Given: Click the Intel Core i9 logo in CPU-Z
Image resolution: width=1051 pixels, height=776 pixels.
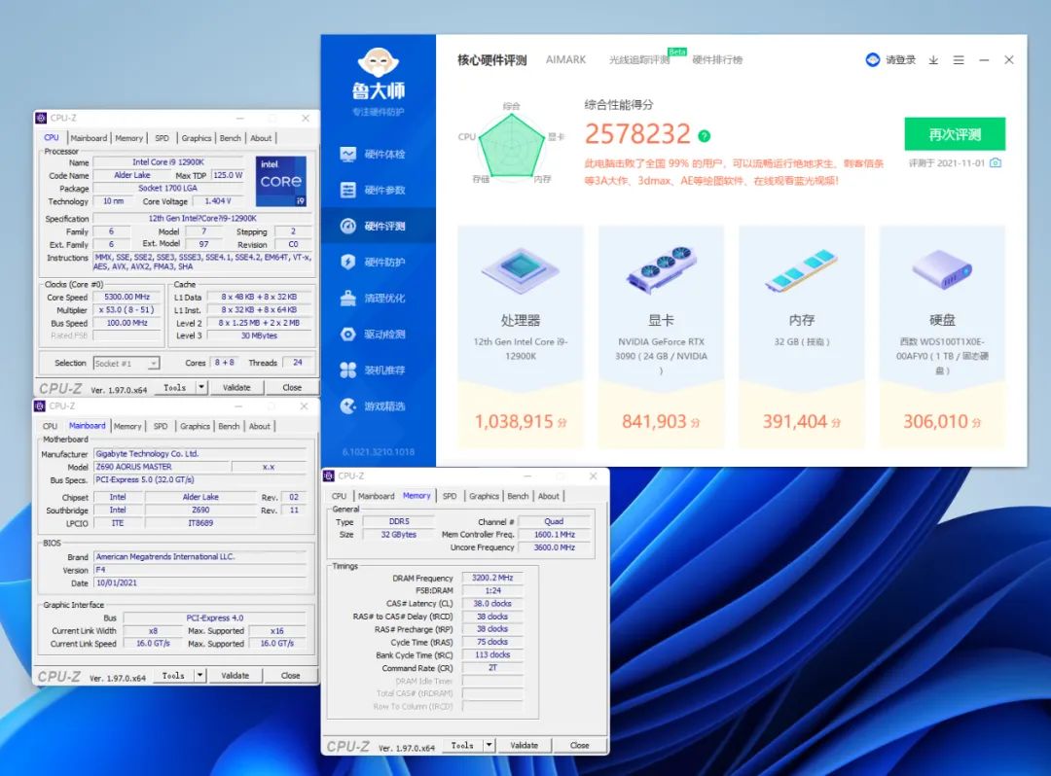Looking at the screenshot, I should click(x=281, y=181).
